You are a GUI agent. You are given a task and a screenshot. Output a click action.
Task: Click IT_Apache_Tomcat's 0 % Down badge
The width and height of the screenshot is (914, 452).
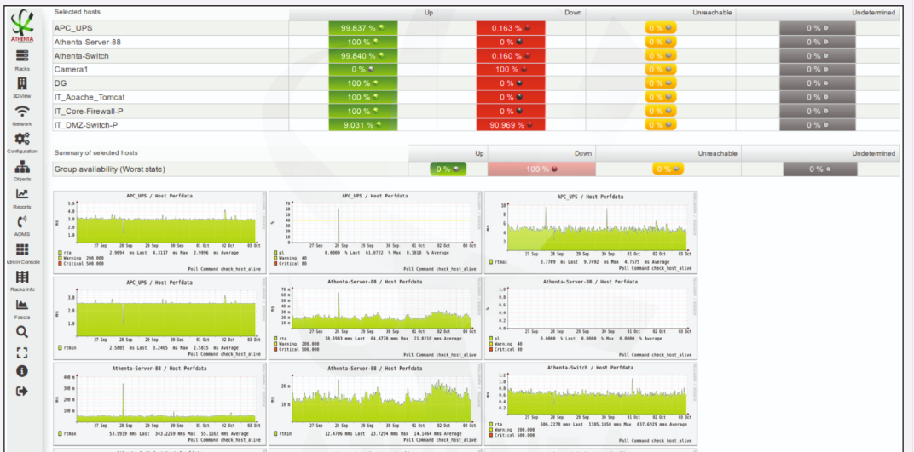point(511,97)
